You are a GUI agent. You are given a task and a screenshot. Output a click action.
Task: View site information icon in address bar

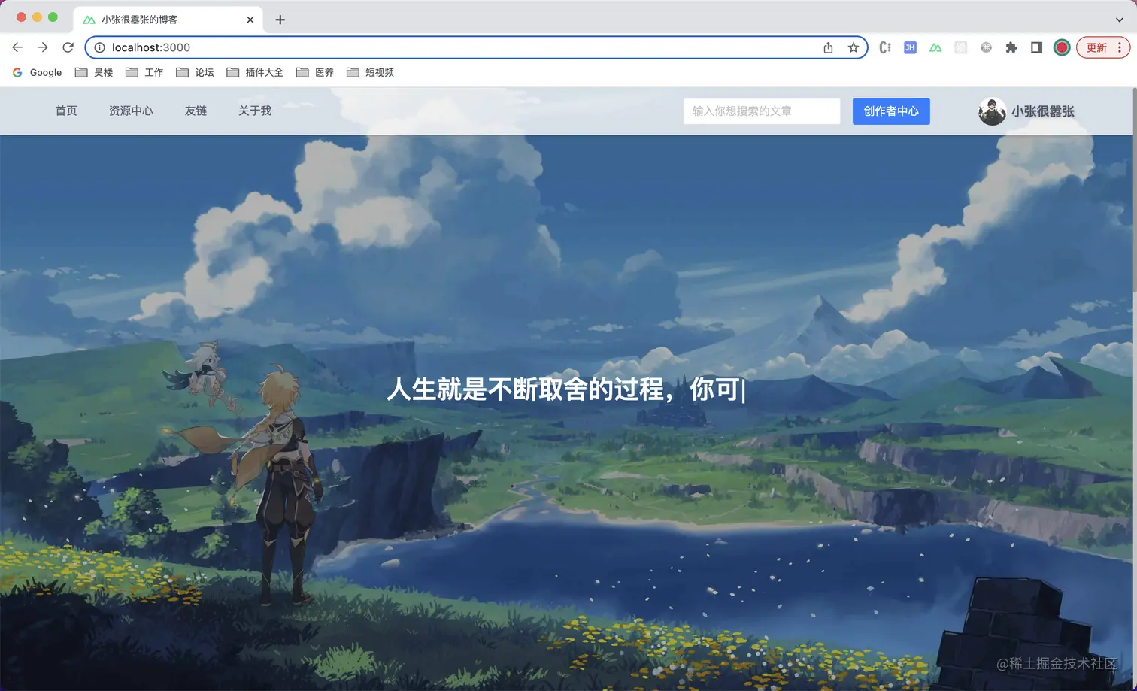tap(99, 47)
